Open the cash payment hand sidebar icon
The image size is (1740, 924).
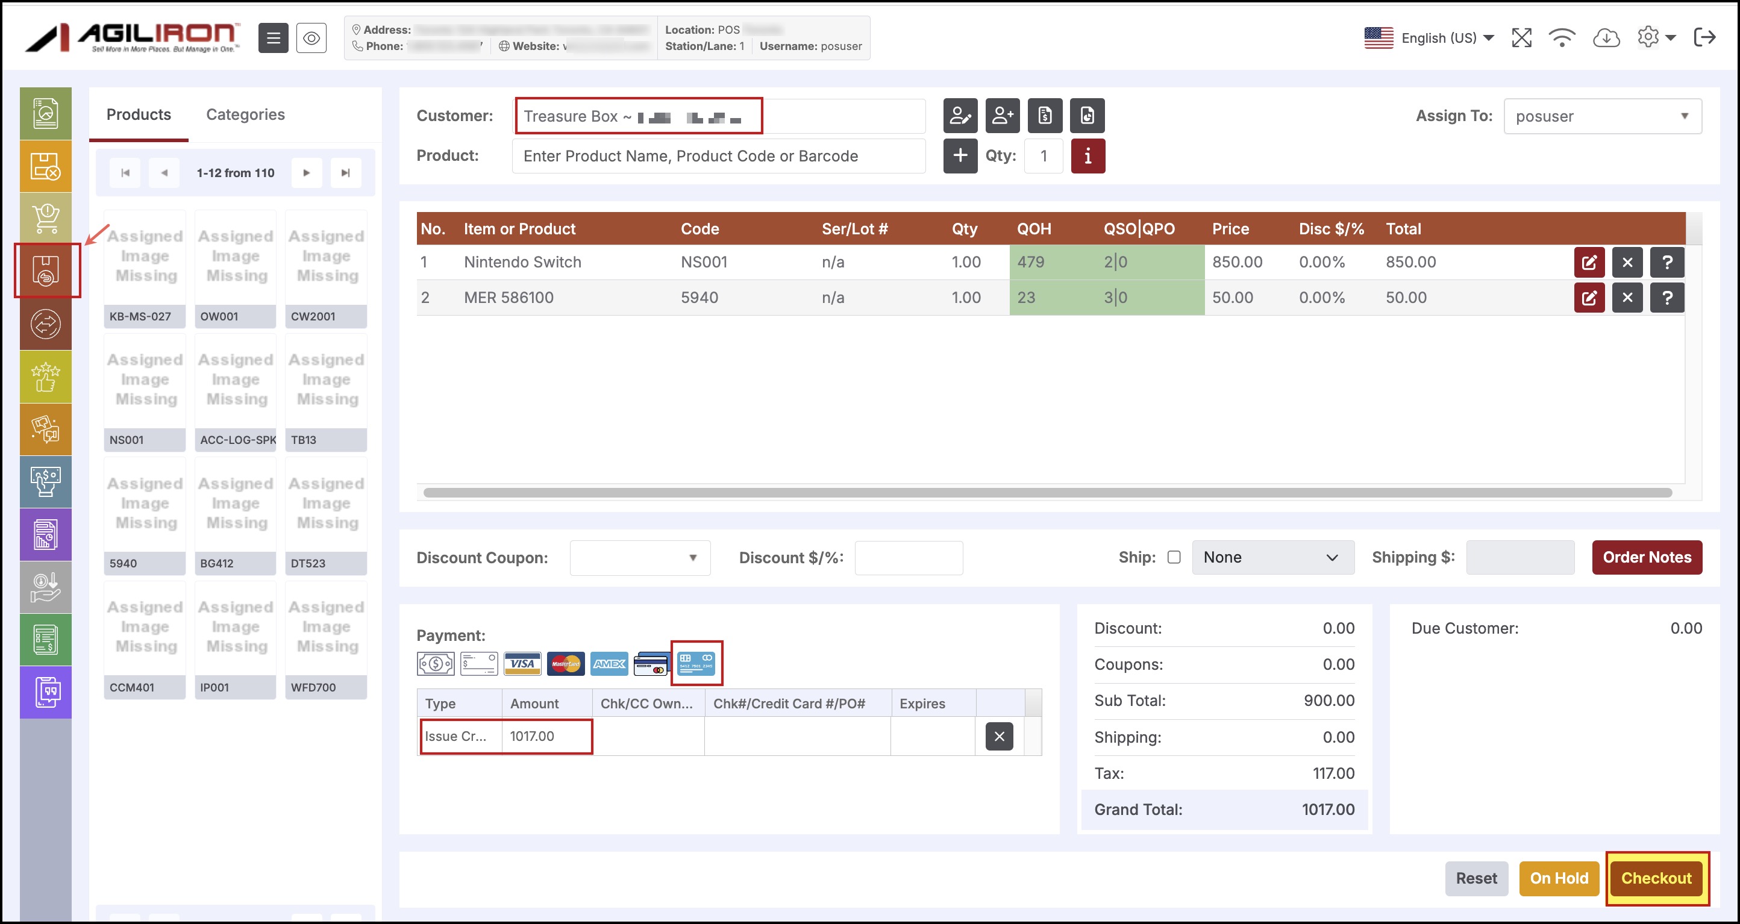tap(45, 482)
